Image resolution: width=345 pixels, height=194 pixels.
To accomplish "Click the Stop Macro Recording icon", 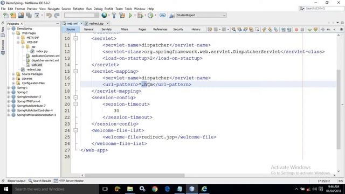I will tap(302, 30).
